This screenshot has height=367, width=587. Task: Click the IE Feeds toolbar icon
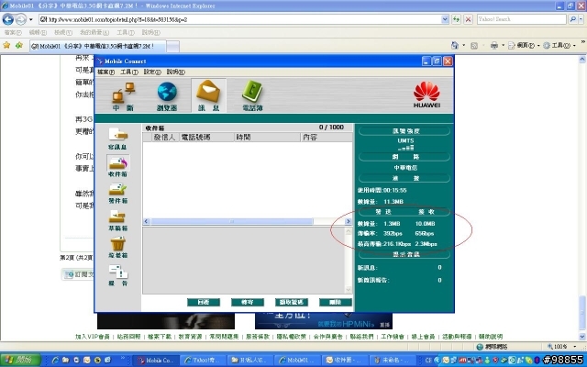[x=474, y=46]
